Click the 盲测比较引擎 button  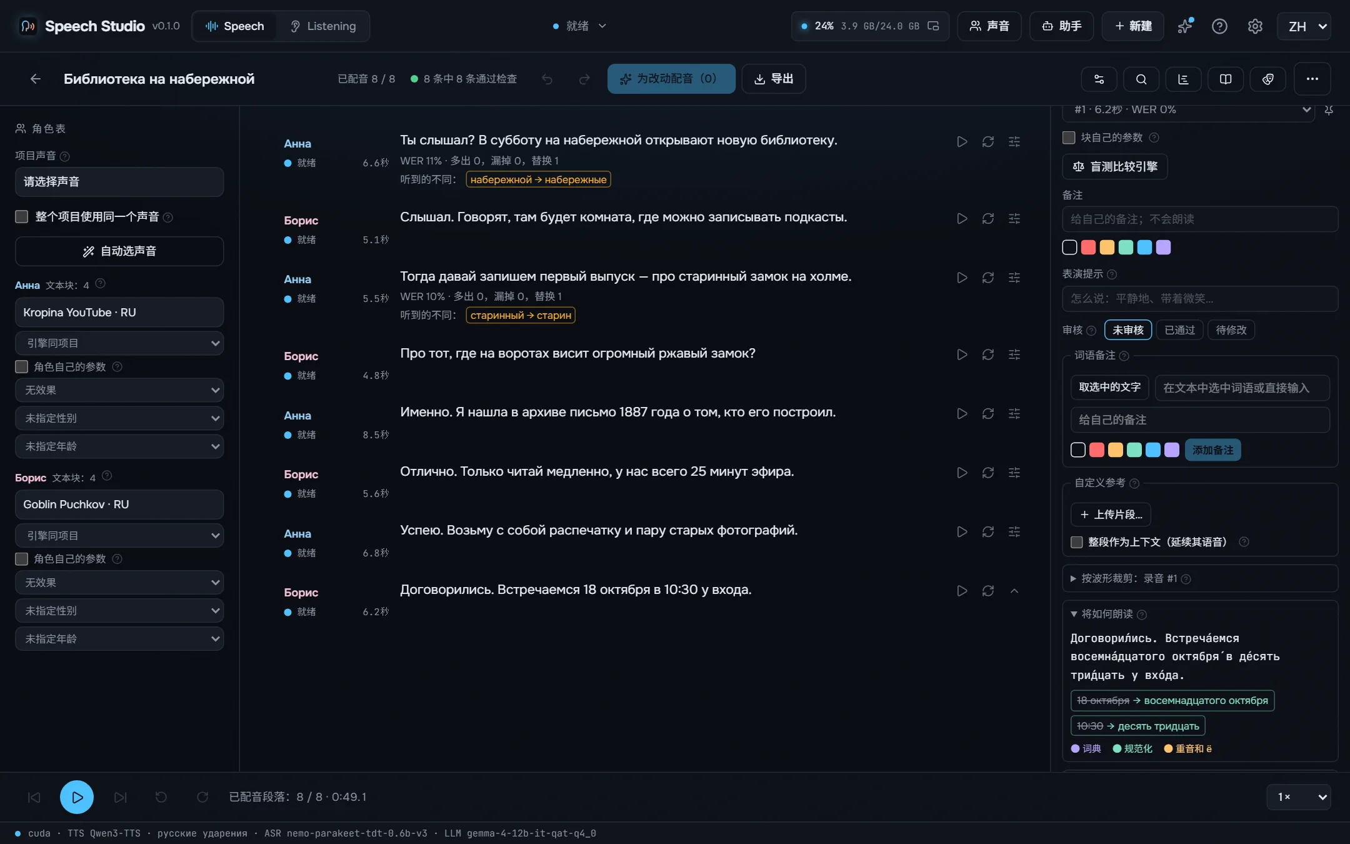tap(1115, 167)
